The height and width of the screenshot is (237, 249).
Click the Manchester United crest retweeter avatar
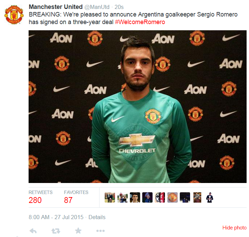click(173, 197)
